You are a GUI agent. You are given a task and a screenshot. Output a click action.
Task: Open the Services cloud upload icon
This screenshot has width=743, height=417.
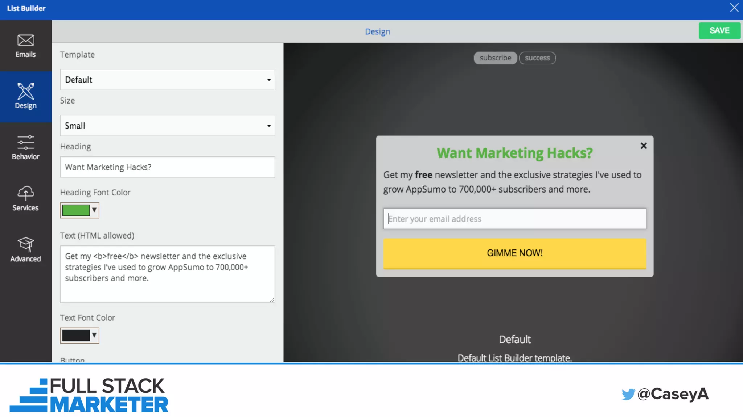[25, 193]
